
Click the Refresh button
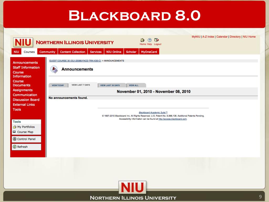pyautogui.click(x=27, y=147)
